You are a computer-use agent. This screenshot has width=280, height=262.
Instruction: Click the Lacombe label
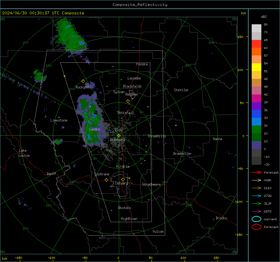pos(134,78)
